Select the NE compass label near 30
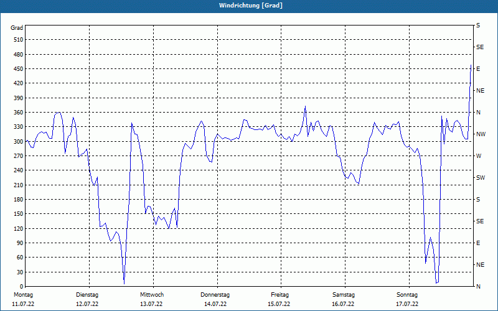Screen dimensions: 498x311 click(x=480, y=265)
